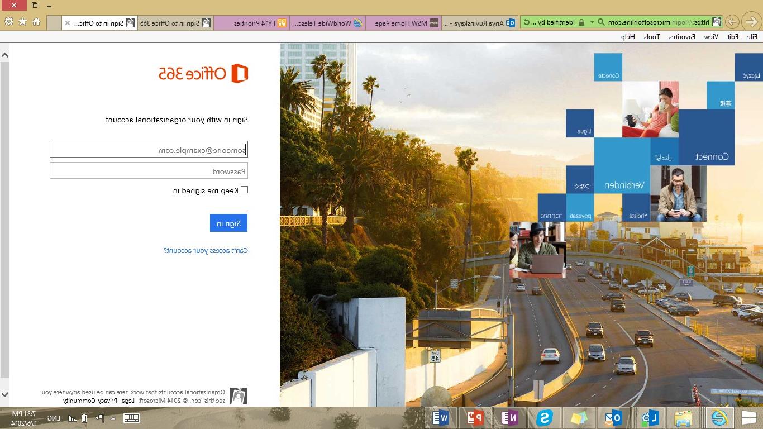Click the Action Center flag icon
Screen dimensions: 763x429
(99, 418)
